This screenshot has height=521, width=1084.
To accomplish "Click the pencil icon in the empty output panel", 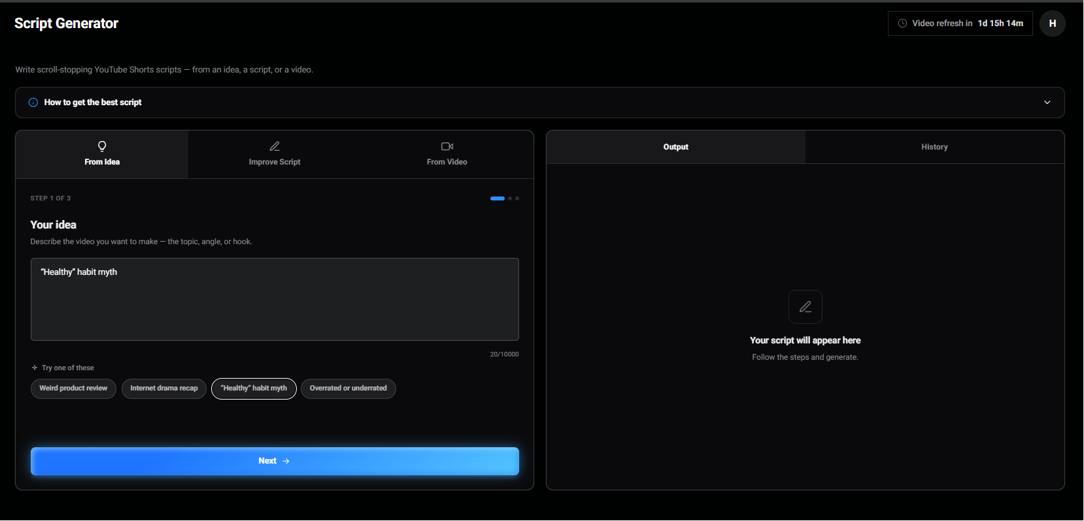I will click(805, 307).
